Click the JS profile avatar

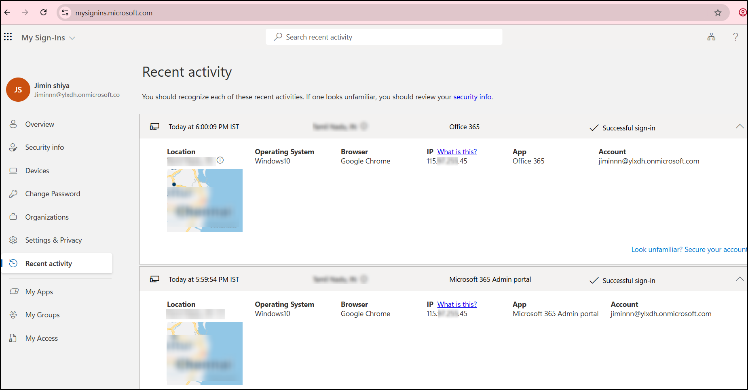click(x=18, y=90)
